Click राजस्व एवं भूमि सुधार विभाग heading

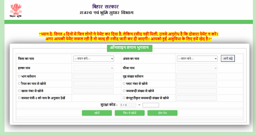(x=106, y=13)
